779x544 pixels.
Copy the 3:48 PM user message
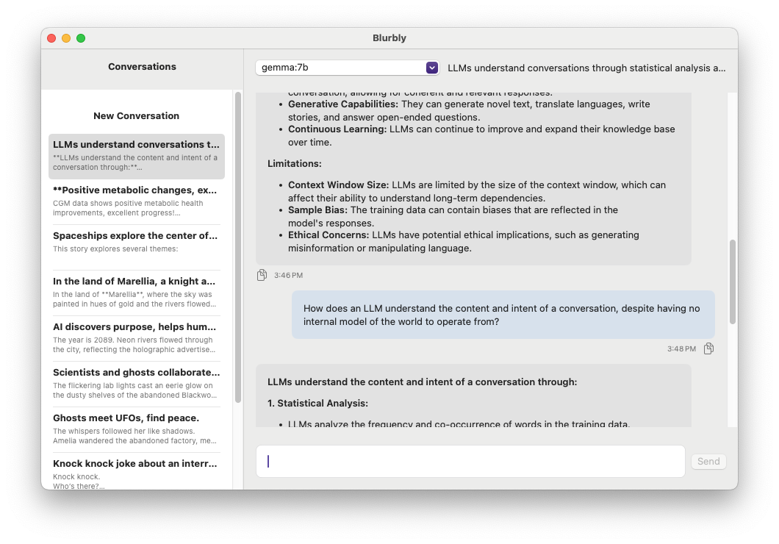pos(708,348)
